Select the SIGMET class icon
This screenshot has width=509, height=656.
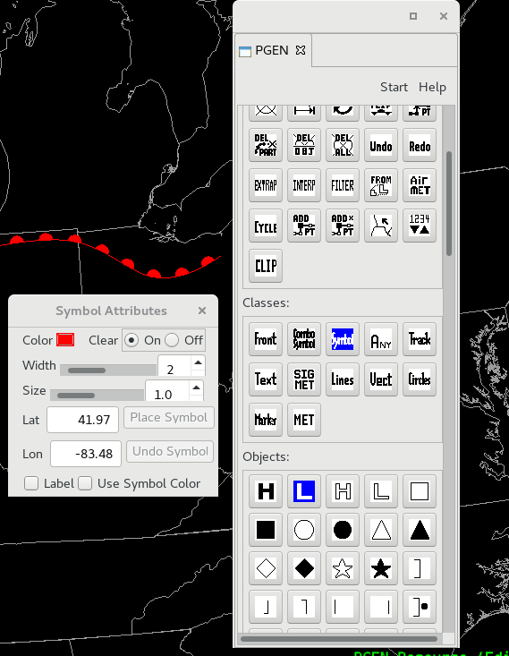(304, 379)
